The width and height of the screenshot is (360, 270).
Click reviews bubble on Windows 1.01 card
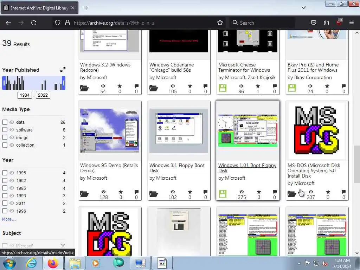point(275,192)
